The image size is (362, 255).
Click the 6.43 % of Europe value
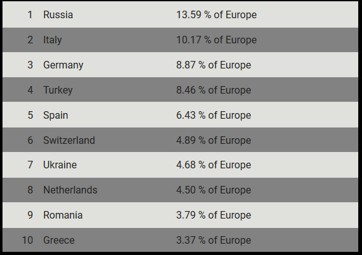pyautogui.click(x=214, y=115)
